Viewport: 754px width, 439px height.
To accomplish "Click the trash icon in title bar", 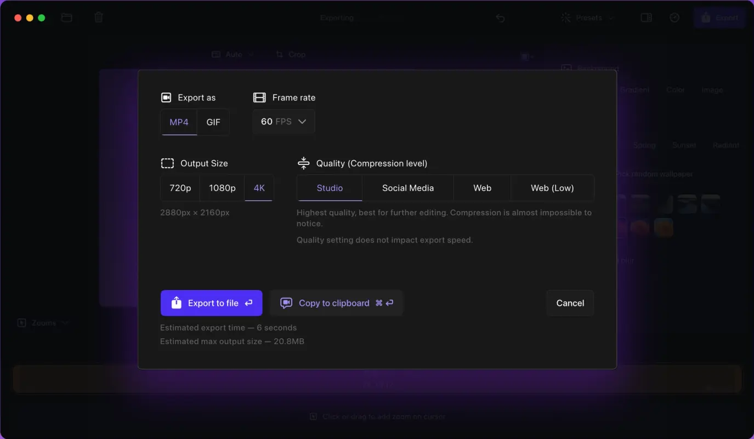I will (x=99, y=18).
